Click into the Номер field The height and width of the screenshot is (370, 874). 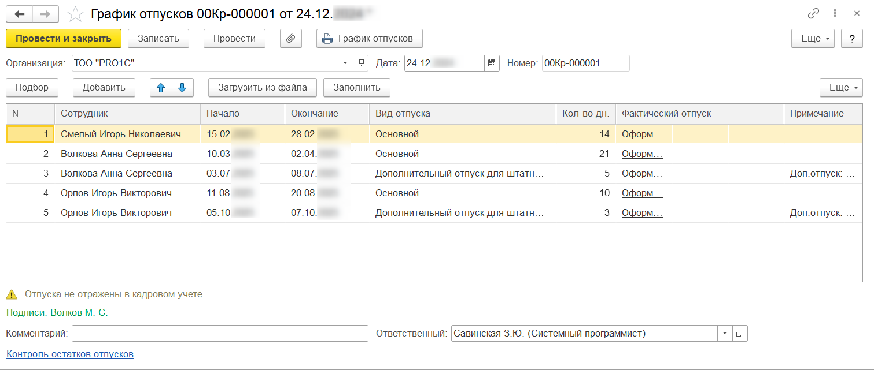pyautogui.click(x=585, y=63)
